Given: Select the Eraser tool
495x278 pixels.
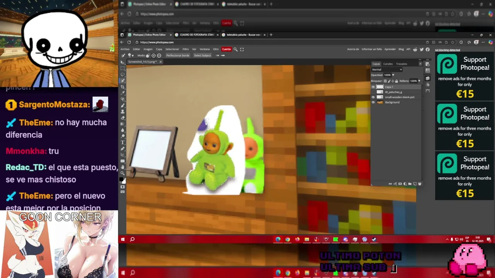Looking at the screenshot, I should [x=123, y=118].
